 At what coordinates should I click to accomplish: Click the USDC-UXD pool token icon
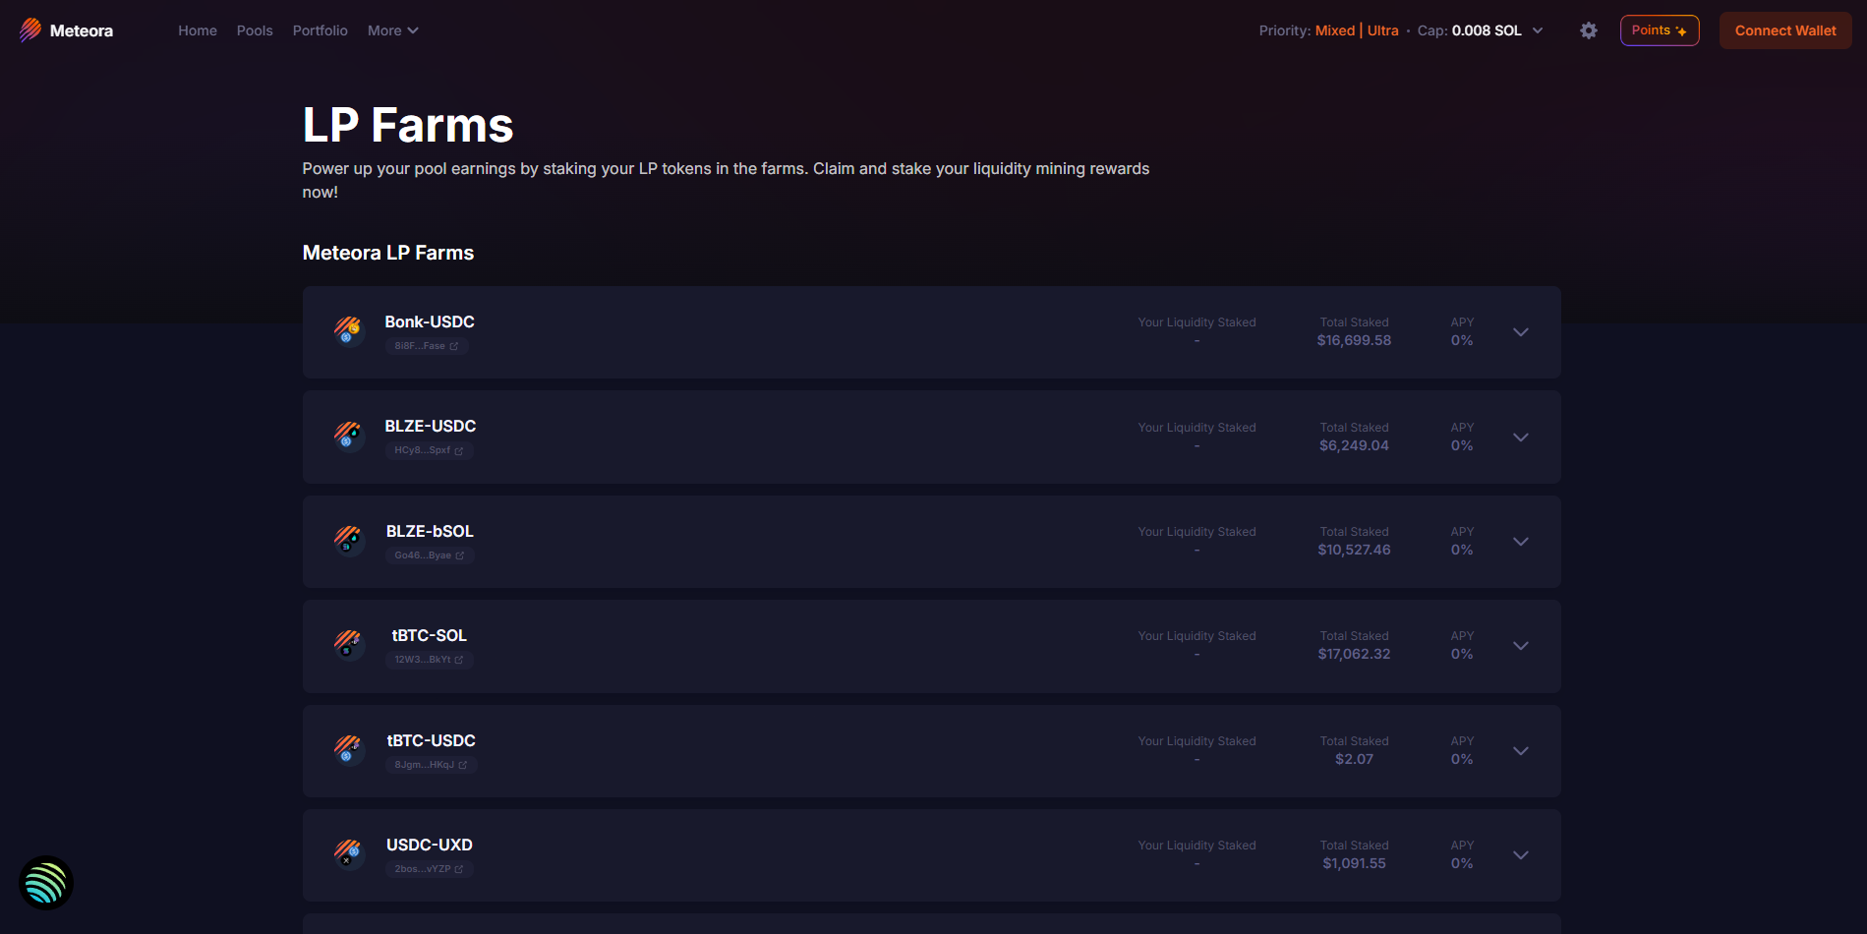(348, 854)
